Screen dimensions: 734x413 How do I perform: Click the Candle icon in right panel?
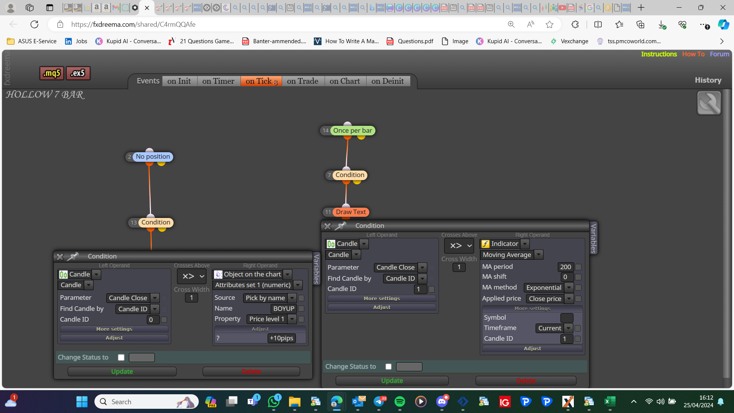tap(331, 244)
